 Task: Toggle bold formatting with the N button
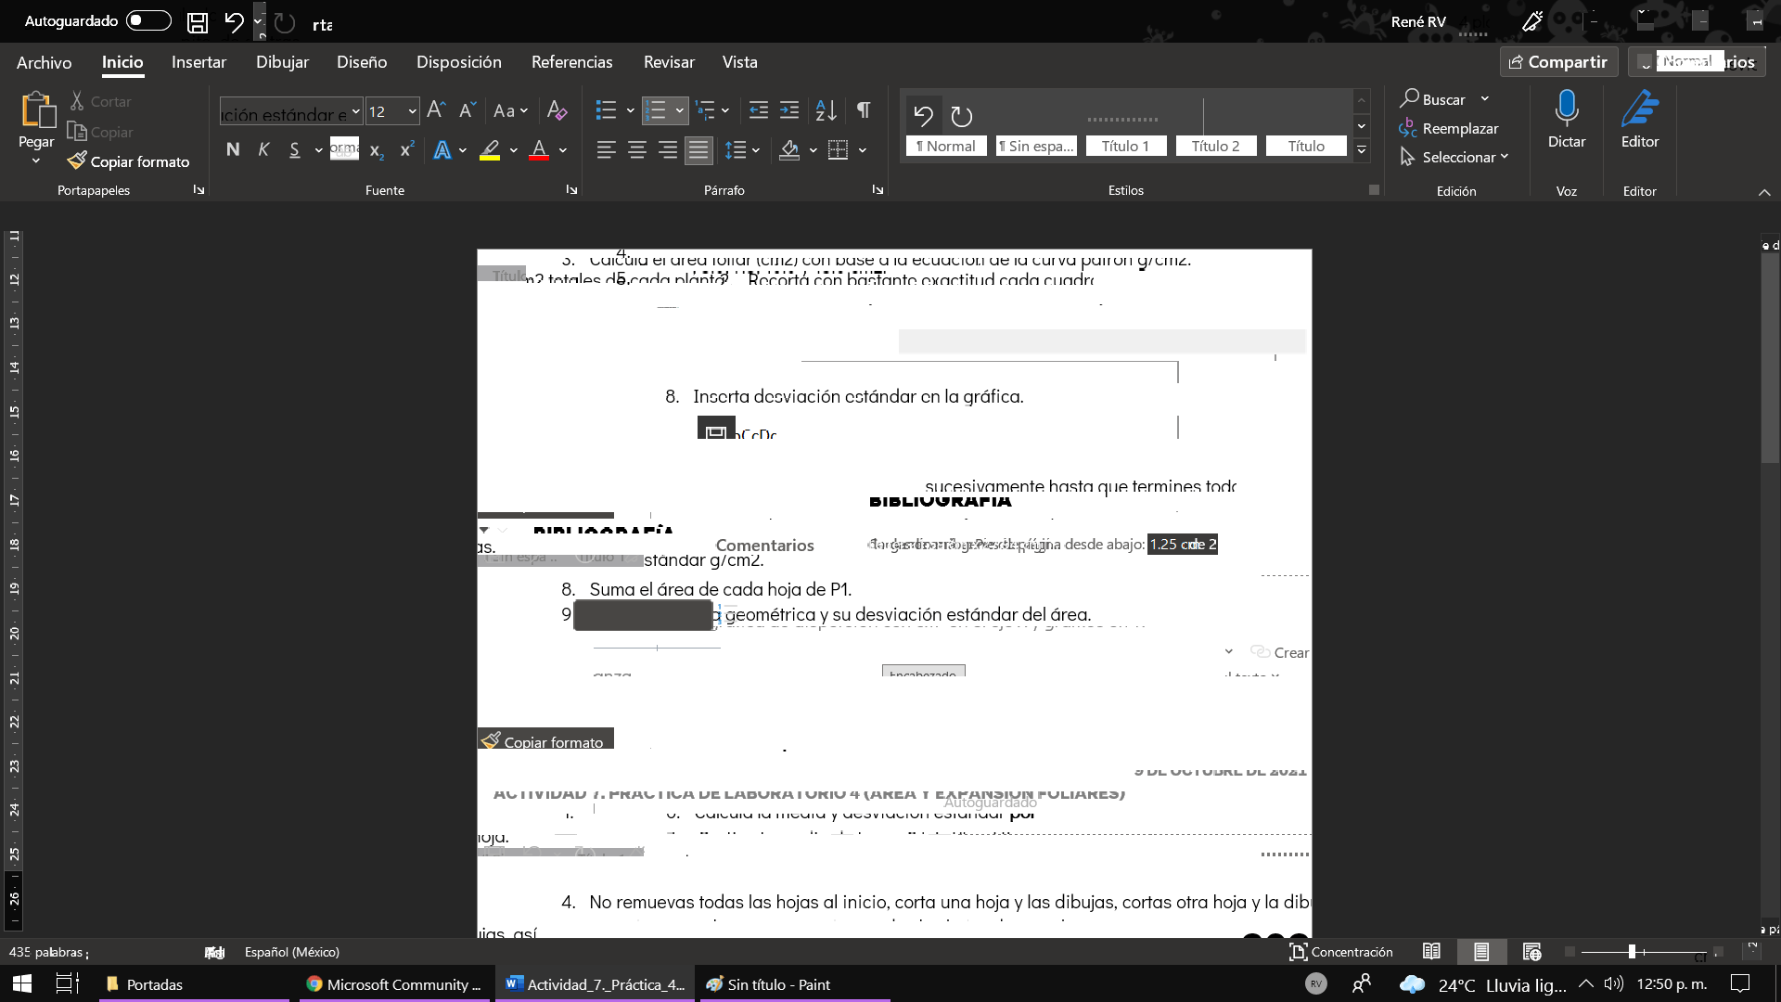[x=233, y=149]
